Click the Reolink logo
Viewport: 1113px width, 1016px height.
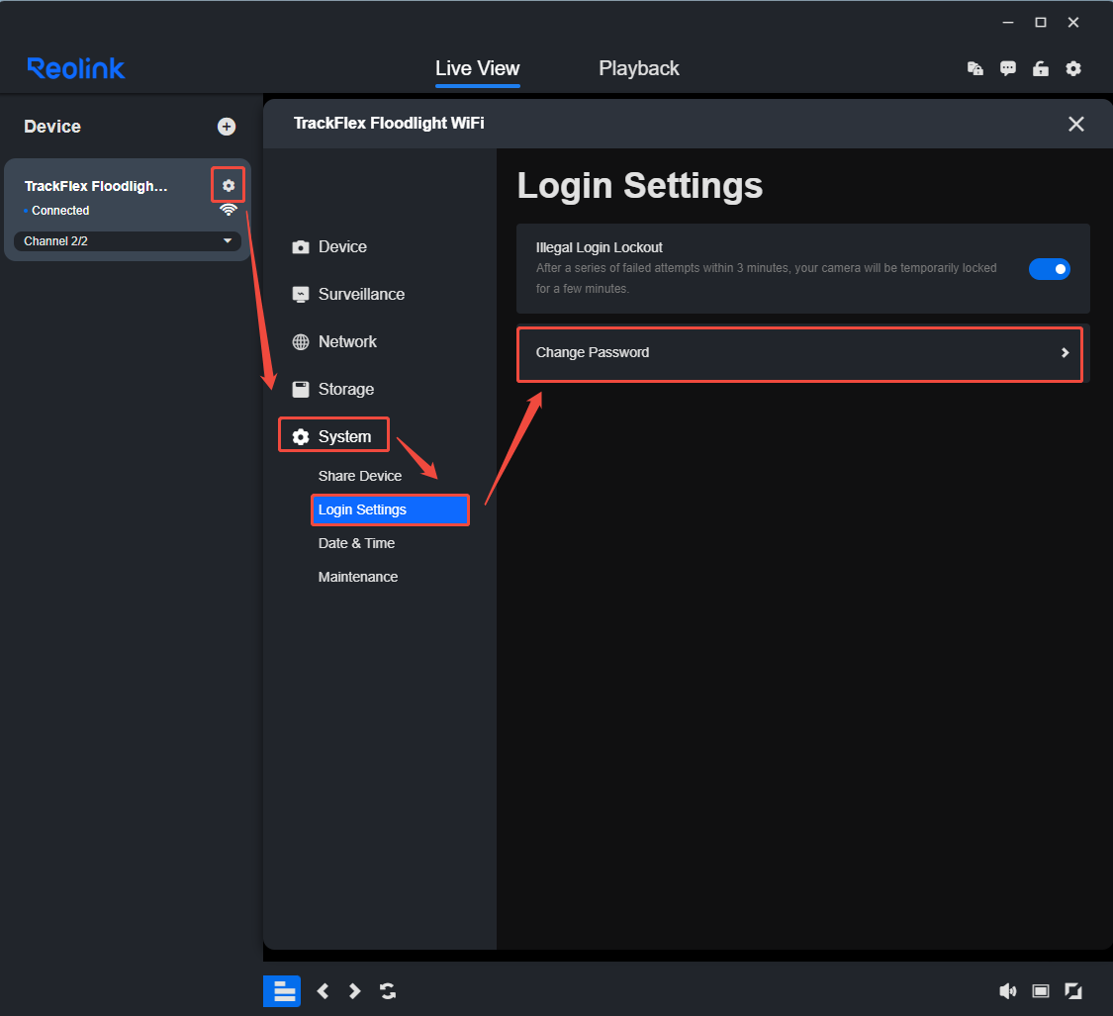point(76,69)
